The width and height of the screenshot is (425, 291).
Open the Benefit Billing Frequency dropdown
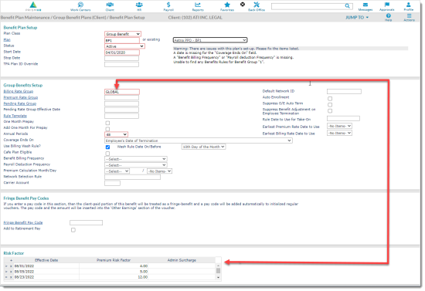[136, 159]
